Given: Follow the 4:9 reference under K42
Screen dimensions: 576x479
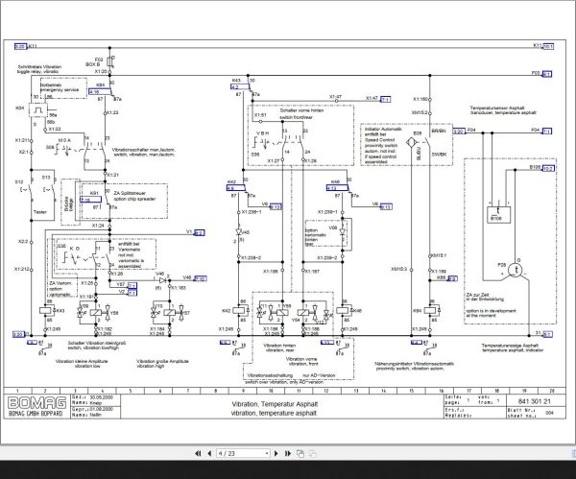Looking at the screenshot, I should [236, 188].
